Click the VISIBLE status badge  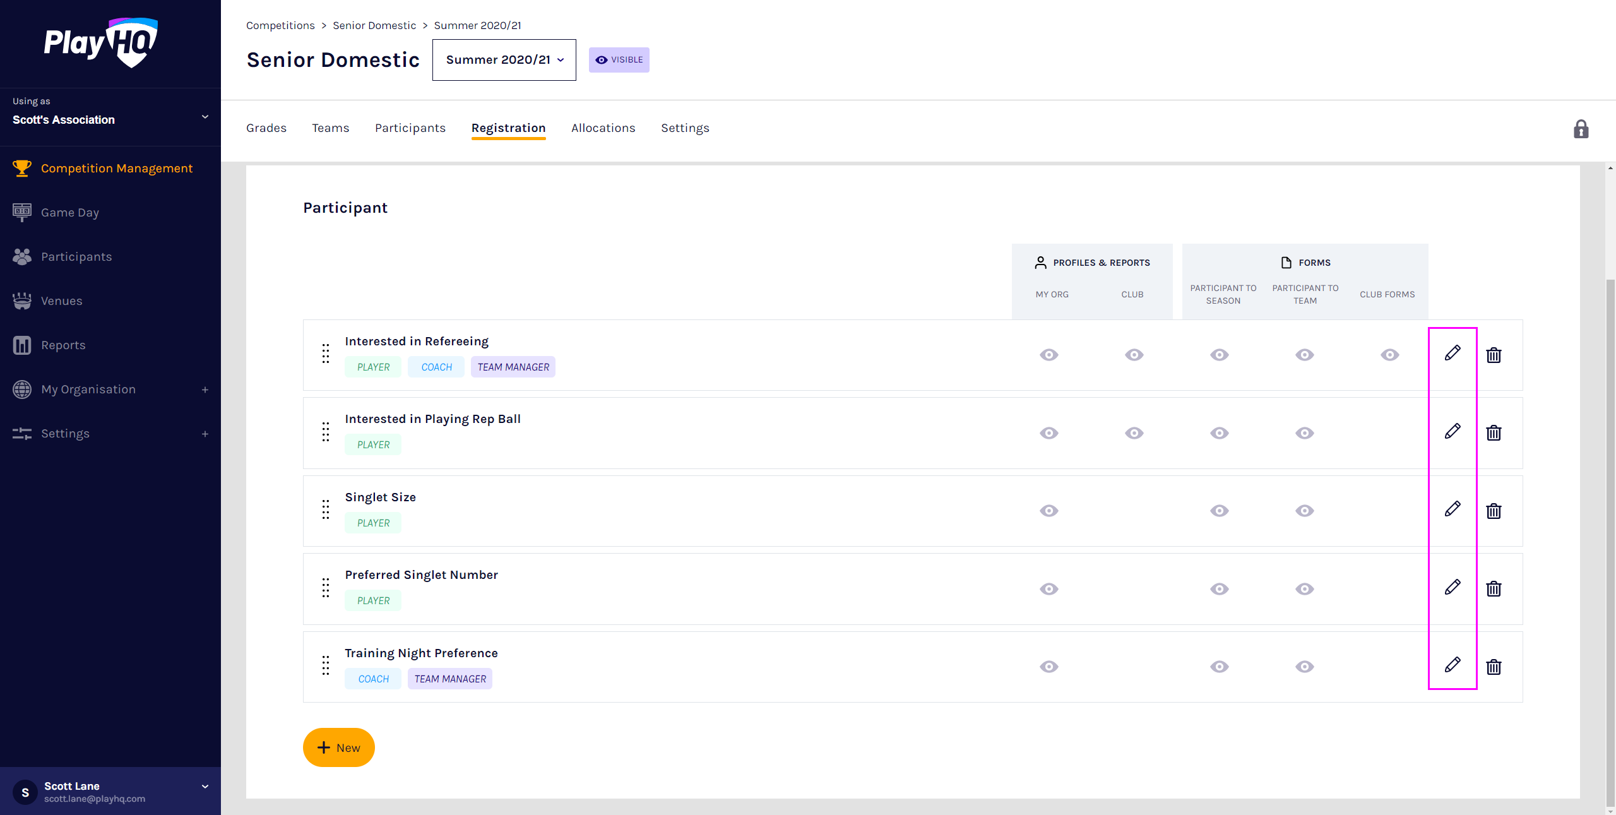point(619,60)
